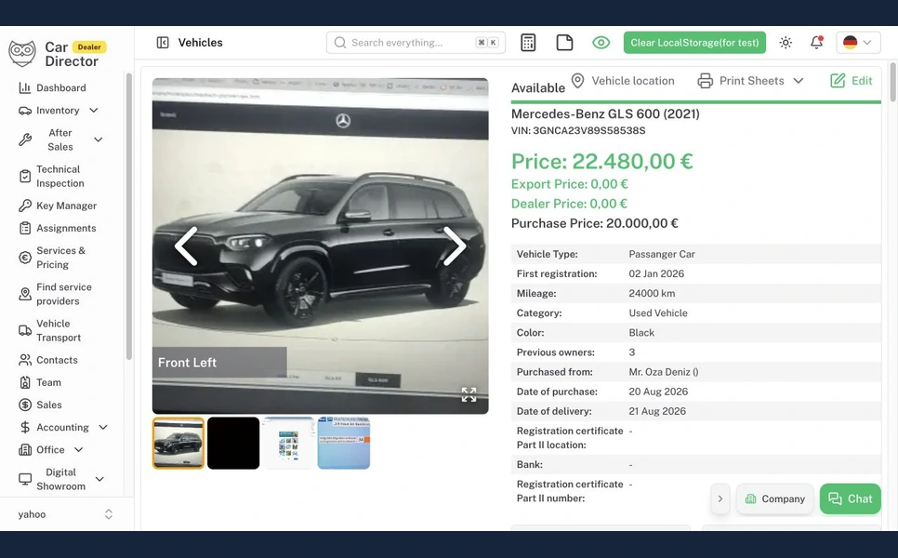Viewport: 898px width, 558px height.
Task: Click the Accounting dollar icon
Action: click(25, 427)
